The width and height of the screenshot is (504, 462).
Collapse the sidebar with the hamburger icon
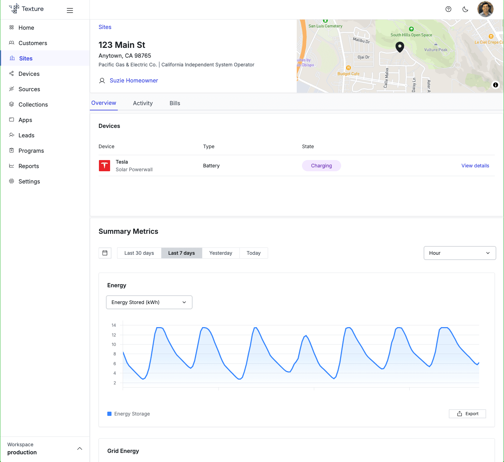point(70,10)
